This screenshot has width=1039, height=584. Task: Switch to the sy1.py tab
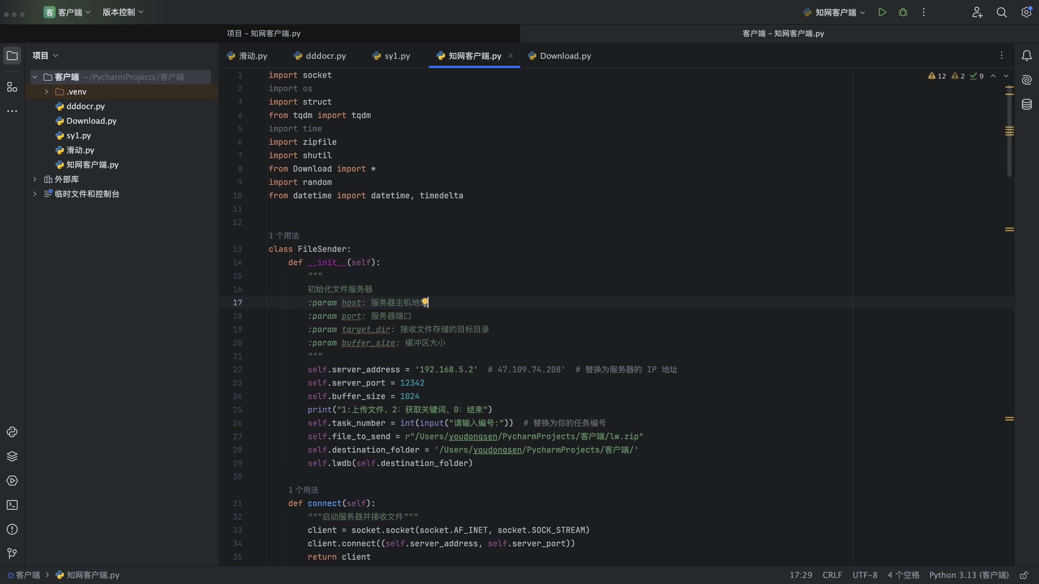(391, 56)
